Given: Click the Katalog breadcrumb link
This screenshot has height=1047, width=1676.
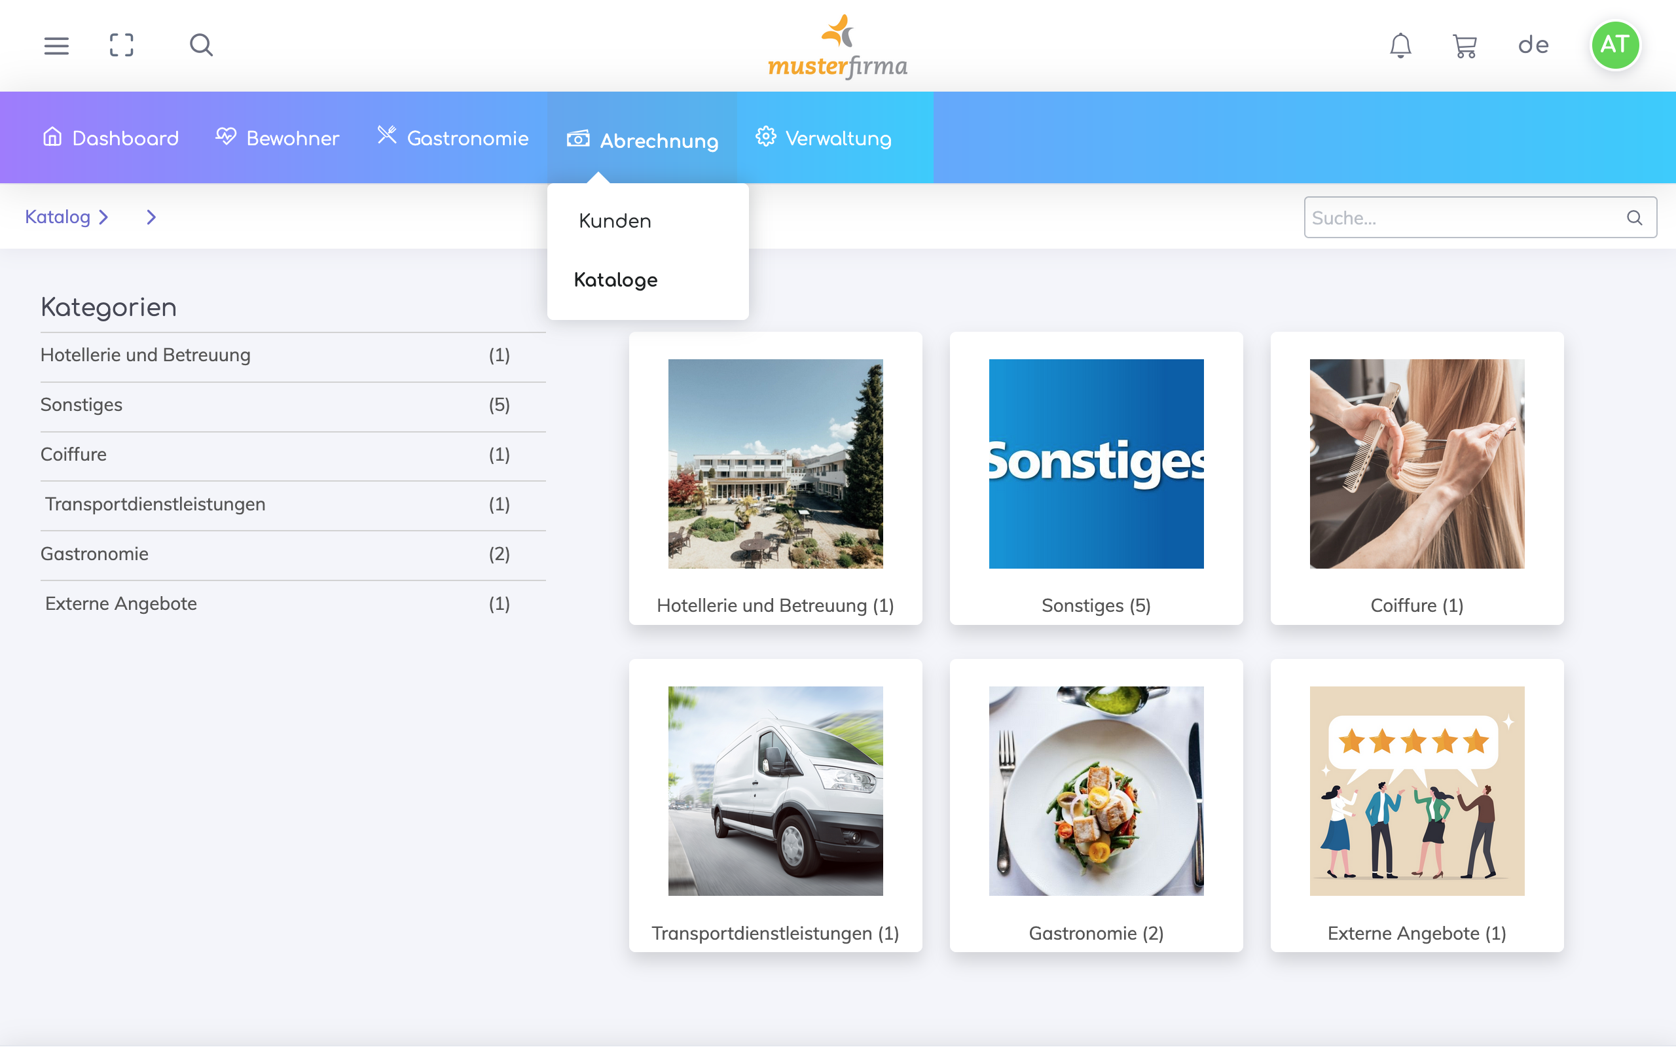Looking at the screenshot, I should (x=58, y=217).
